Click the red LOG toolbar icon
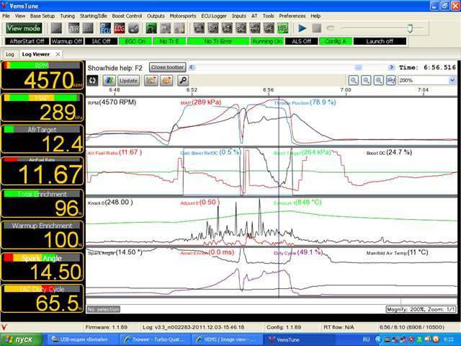The width and height of the screenshot is (461, 346). pos(120,28)
